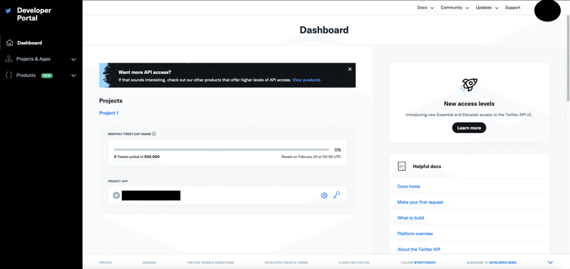The height and width of the screenshot is (269, 570).
Task: Open the What to build link
Action: coord(411,218)
